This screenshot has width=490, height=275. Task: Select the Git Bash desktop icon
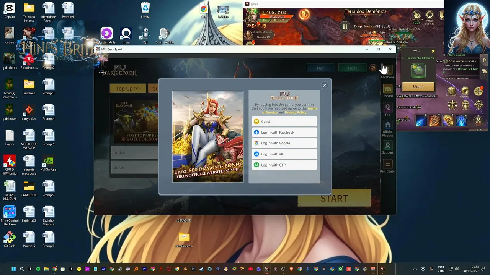[x=10, y=240]
